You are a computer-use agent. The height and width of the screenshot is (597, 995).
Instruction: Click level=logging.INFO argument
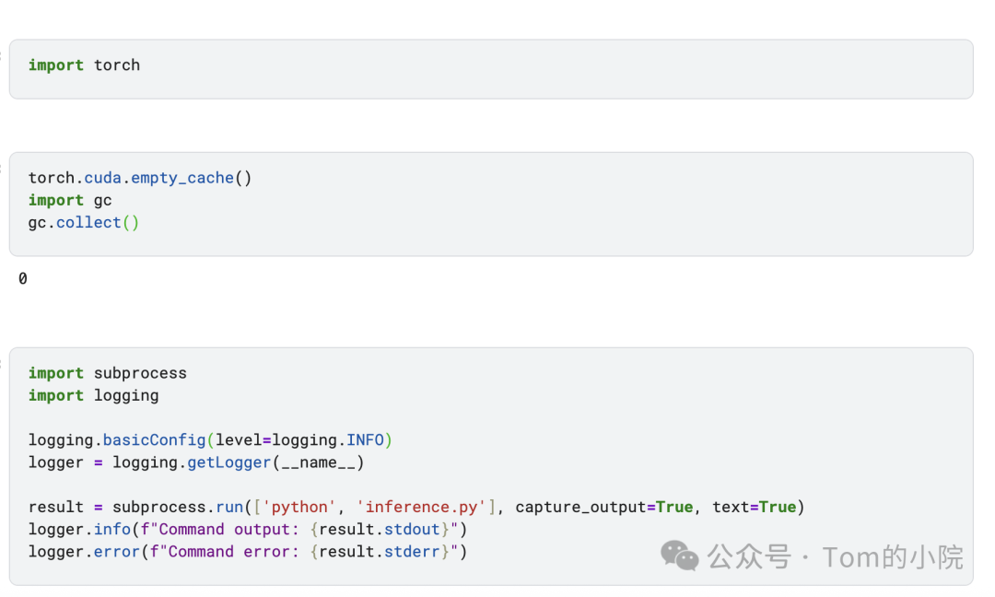tap(299, 439)
